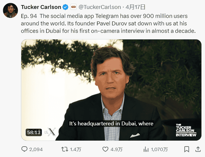Click the 1,070万 views count
The width and height of the screenshot is (205, 157).
click(x=159, y=149)
